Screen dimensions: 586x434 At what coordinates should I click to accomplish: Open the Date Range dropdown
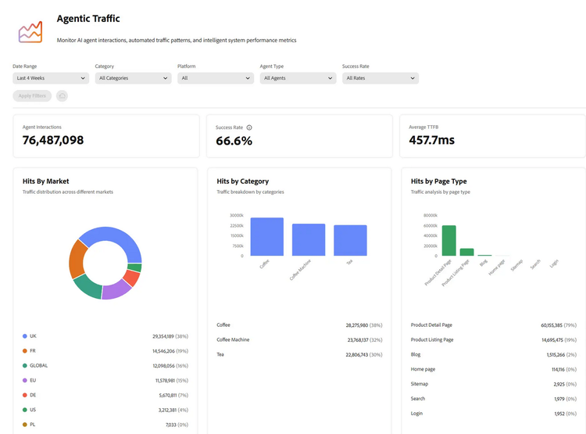click(51, 78)
